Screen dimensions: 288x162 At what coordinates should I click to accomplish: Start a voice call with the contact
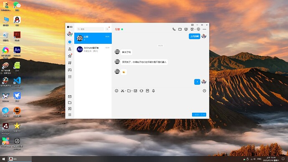tap(174, 29)
